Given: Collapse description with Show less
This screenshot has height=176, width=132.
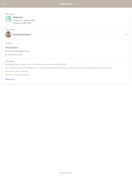Looking at the screenshot, I should tap(10, 79).
